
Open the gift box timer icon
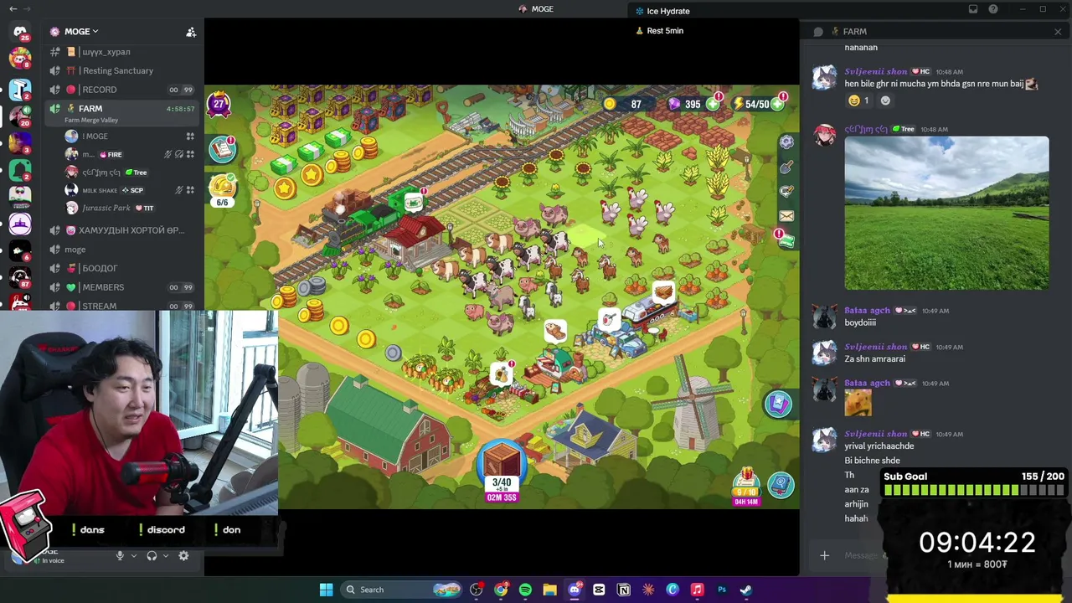coord(745,486)
